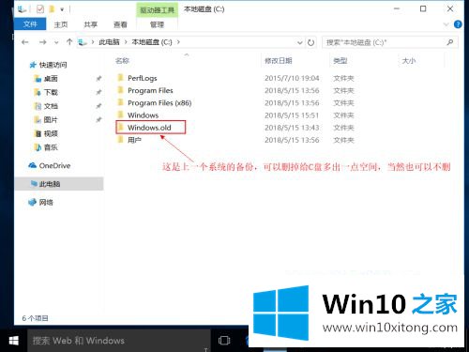
Task: Click 本地磁盘 (C:) in the address breadcrumb
Action: (x=152, y=42)
